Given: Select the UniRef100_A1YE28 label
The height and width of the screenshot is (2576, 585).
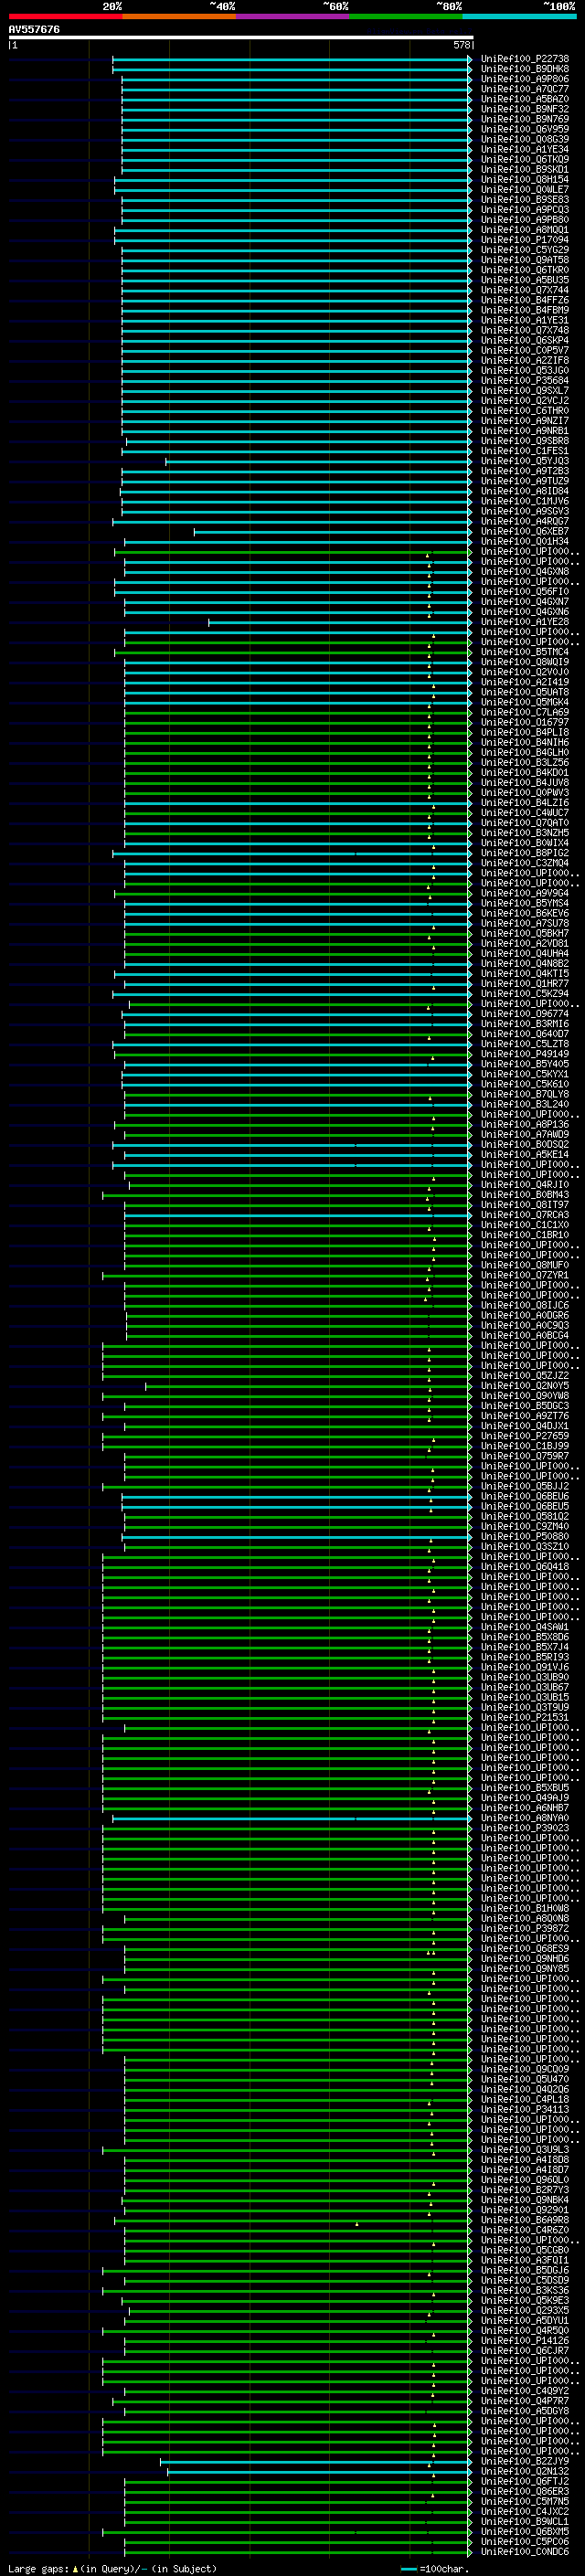Looking at the screenshot, I should [x=524, y=622].
